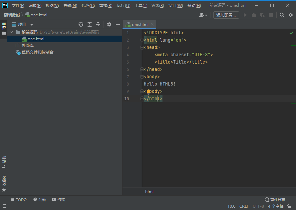Screen dimensions: 296x210
Task: Collapse all items in project panel
Action: point(98,24)
